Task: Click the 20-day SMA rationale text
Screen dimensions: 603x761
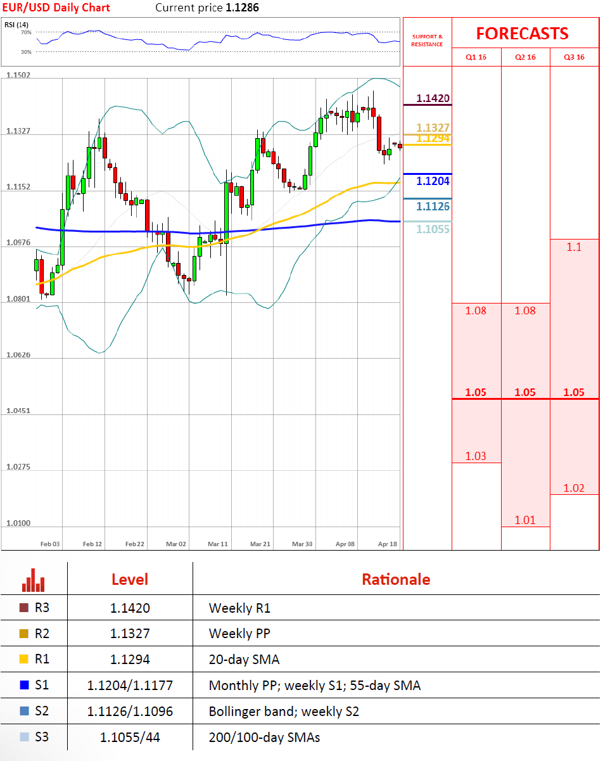Action: coord(244,660)
